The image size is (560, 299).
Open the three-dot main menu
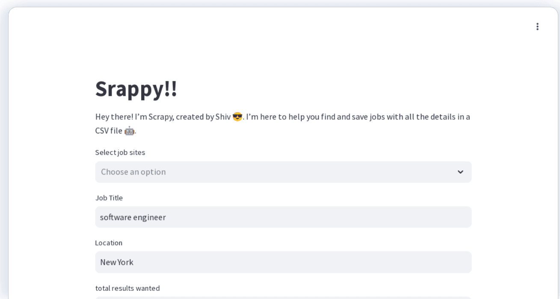[x=537, y=27]
